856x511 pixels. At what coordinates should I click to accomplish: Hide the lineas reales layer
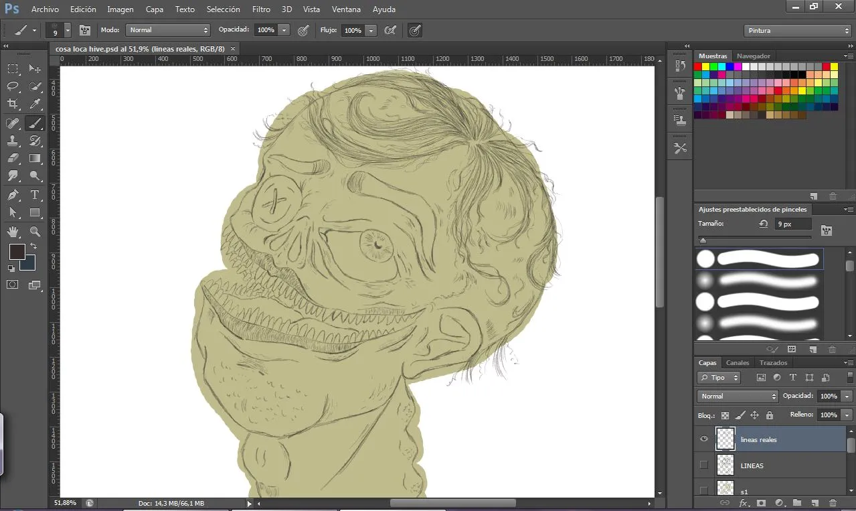703,439
